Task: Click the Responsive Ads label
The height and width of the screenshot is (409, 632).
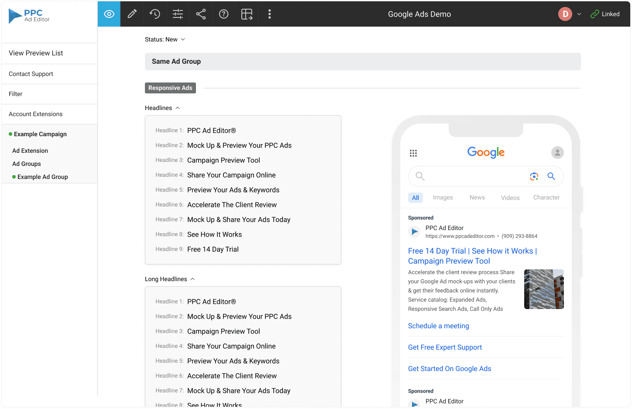Action: 170,88
